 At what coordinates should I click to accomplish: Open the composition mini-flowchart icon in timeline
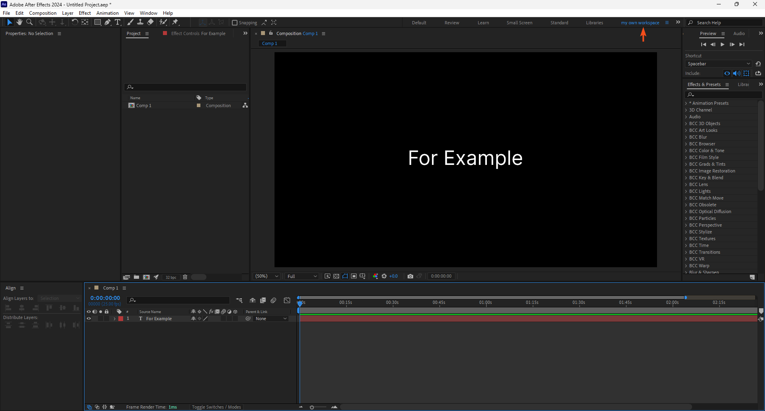click(239, 300)
